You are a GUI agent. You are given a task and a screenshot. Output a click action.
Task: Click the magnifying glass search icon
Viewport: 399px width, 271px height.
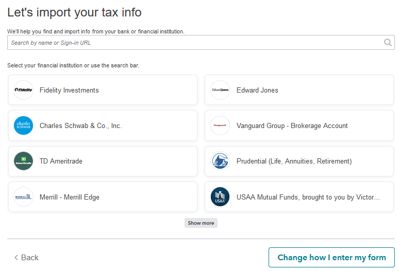point(388,43)
